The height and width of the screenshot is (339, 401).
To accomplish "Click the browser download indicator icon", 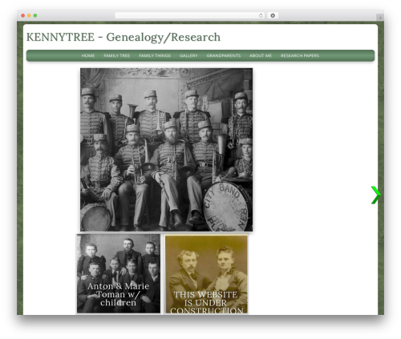I will 273,15.
